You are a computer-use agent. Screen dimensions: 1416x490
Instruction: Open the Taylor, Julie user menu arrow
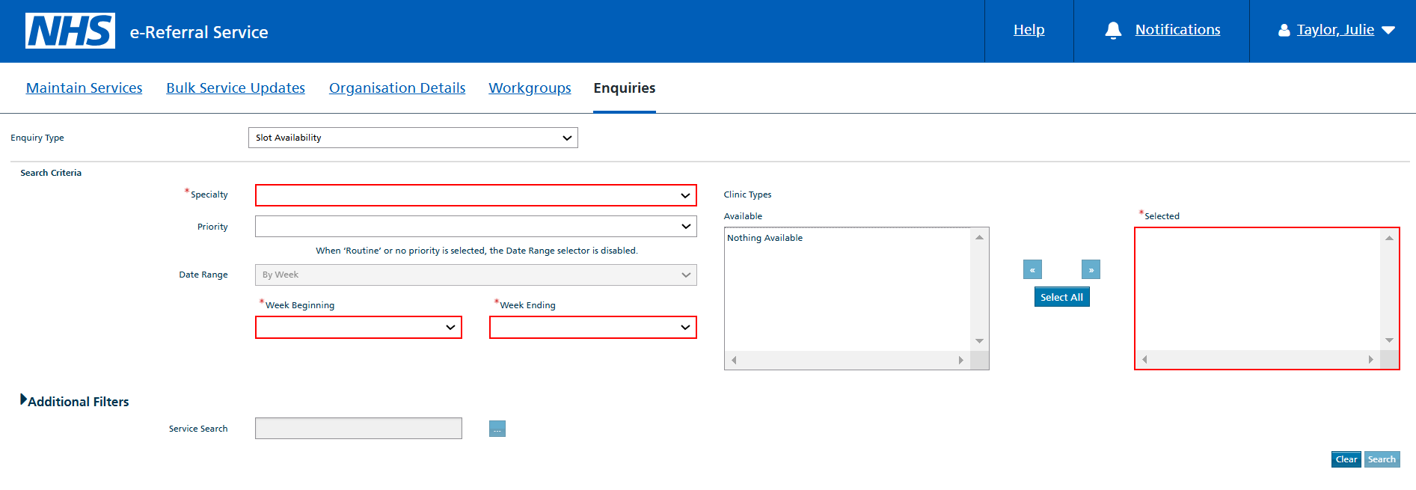pos(1388,31)
